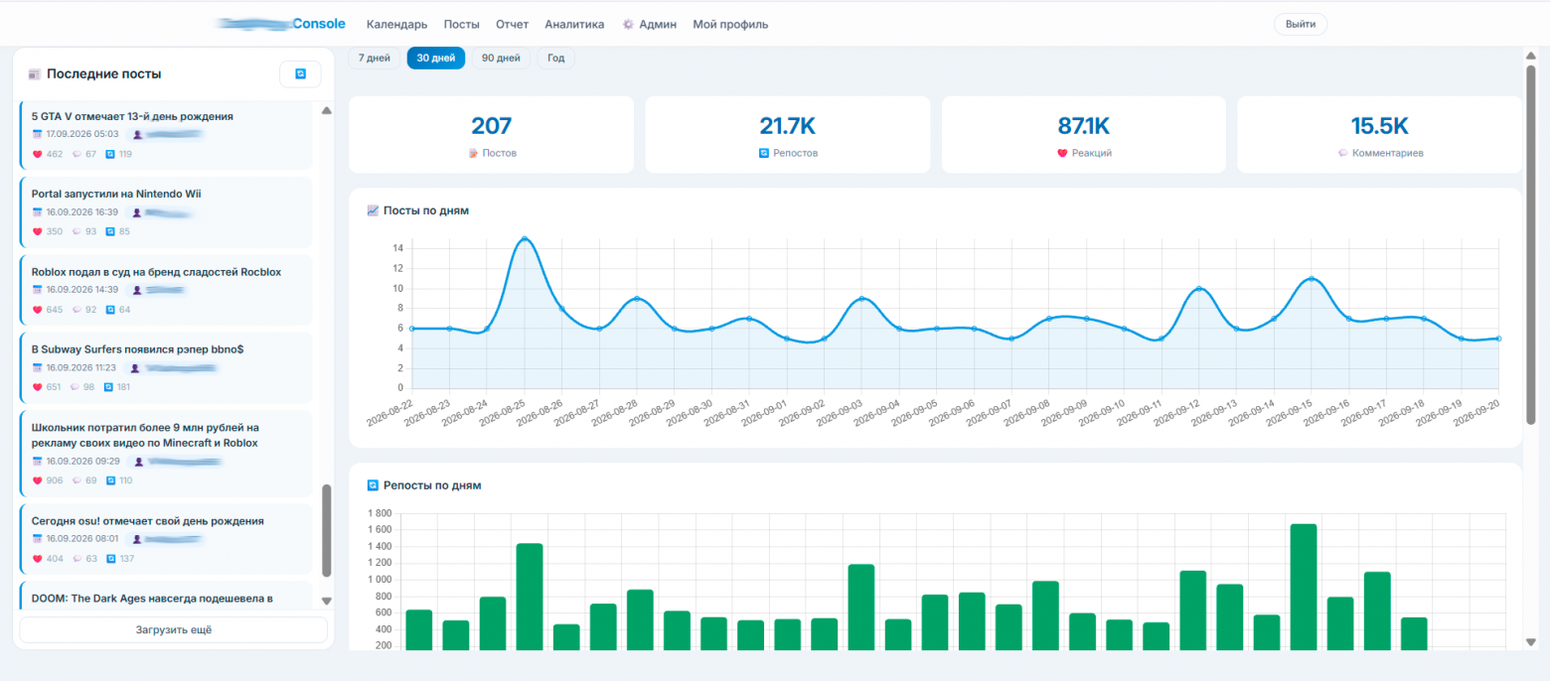1550x681 pixels.
Task: Click the newspaper icon beside Последние посты
Action: pos(35,74)
